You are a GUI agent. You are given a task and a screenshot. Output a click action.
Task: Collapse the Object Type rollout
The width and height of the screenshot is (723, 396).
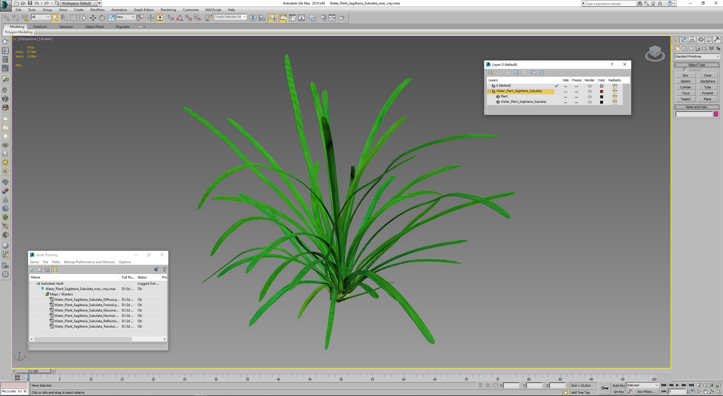click(697, 65)
